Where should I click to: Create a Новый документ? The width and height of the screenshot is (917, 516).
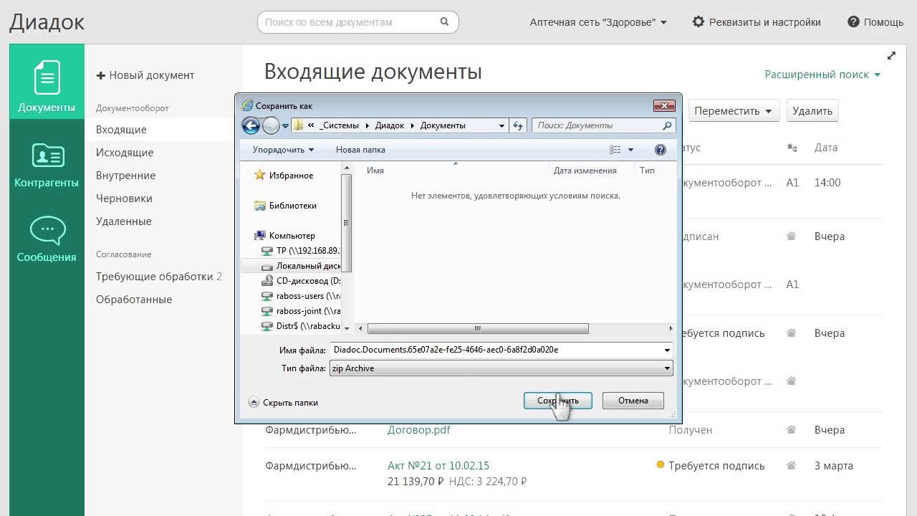click(145, 75)
